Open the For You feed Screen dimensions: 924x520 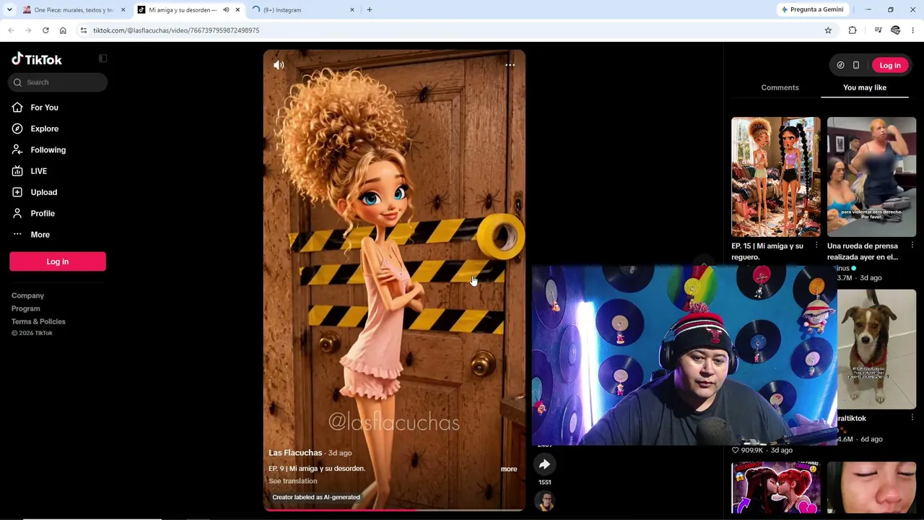point(44,108)
